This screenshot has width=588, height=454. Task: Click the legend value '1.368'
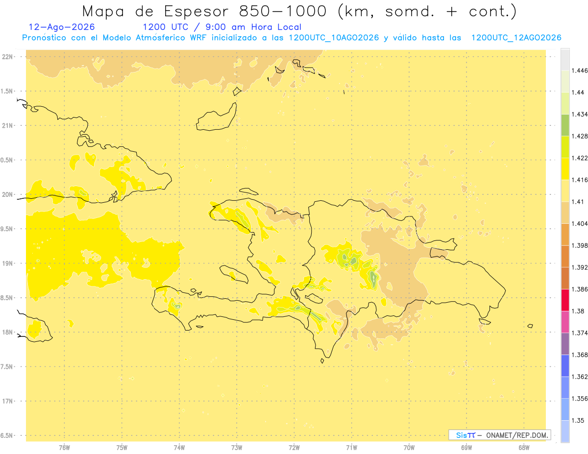point(579,355)
